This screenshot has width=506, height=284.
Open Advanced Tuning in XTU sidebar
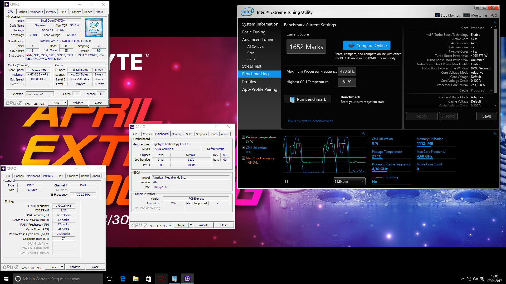[258, 39]
